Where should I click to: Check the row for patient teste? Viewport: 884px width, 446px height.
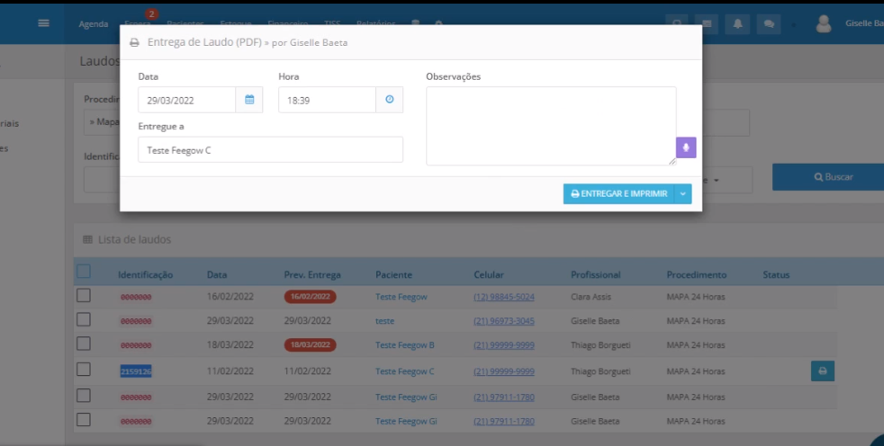point(84,320)
